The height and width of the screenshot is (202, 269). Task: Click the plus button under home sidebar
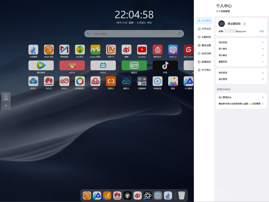pos(6,106)
